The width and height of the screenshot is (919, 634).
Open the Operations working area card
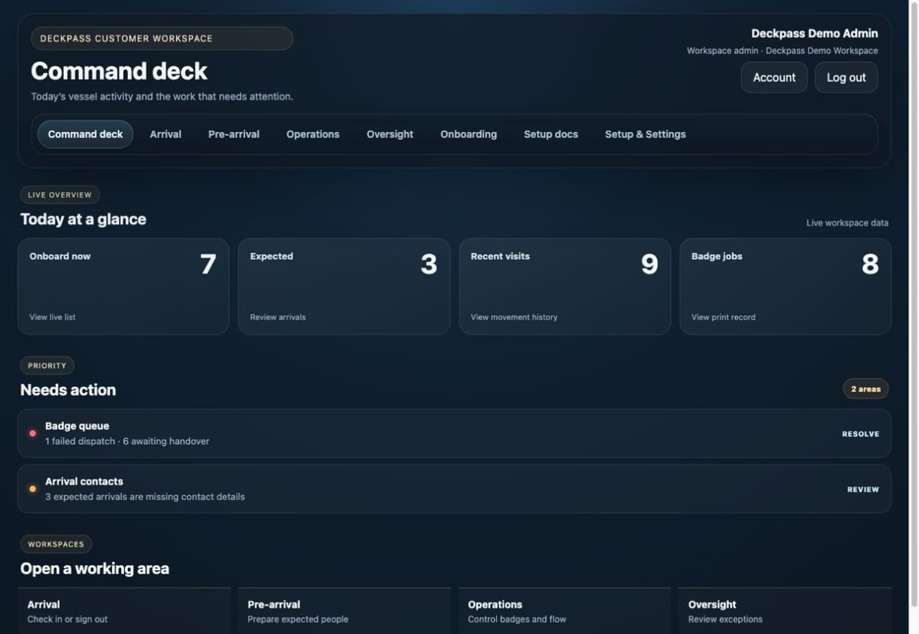(x=564, y=611)
